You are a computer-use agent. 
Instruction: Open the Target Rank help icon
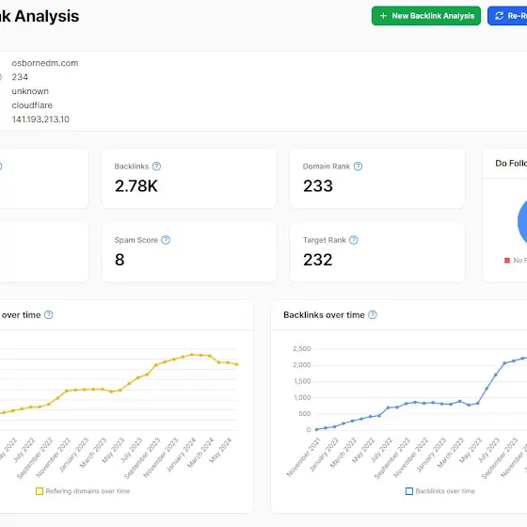pyautogui.click(x=354, y=240)
